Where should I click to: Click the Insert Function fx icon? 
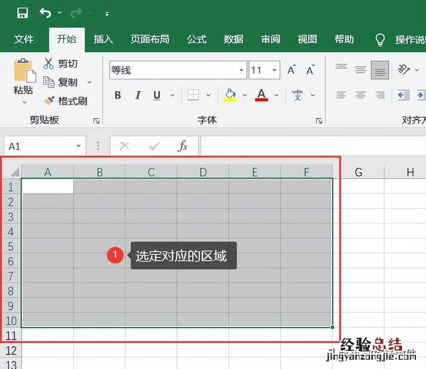(182, 146)
